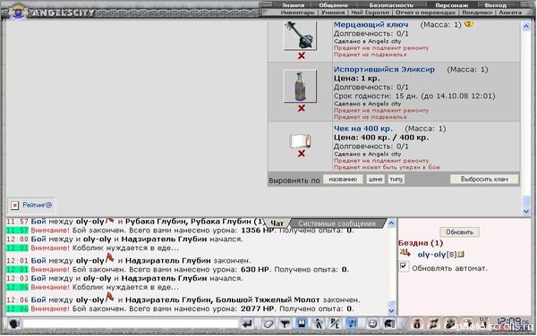Click the blue sound note icon

tap(352, 323)
